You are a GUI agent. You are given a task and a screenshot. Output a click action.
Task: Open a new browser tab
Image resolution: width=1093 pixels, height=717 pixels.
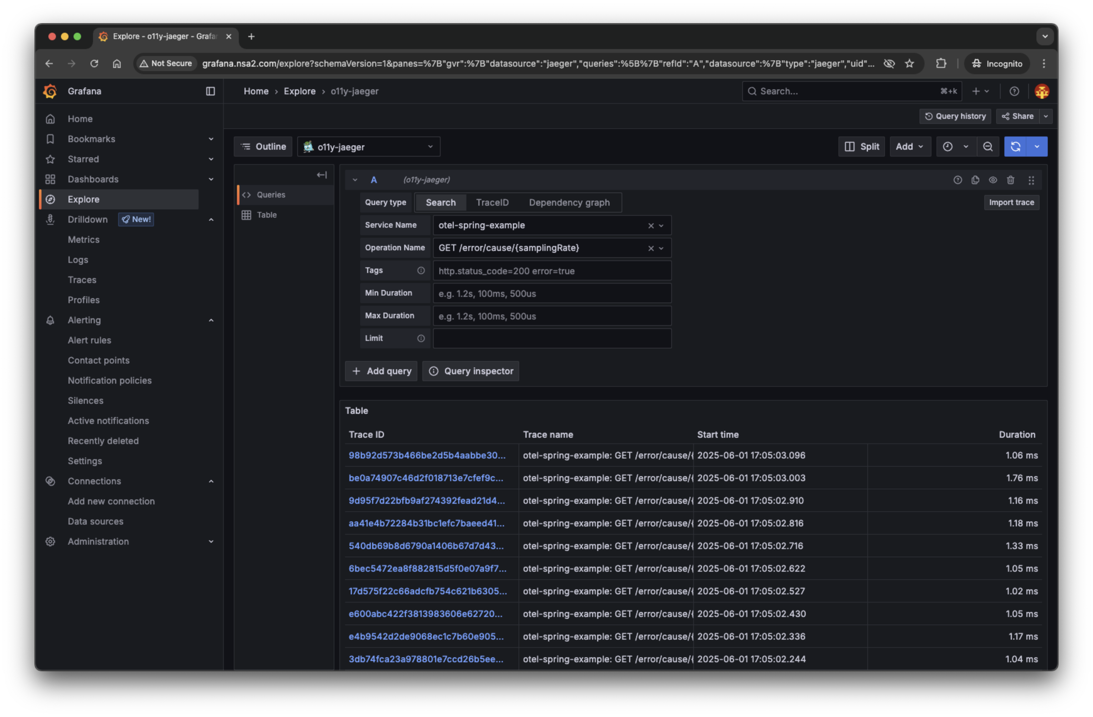tap(251, 36)
